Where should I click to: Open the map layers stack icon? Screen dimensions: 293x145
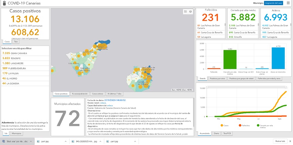click(x=190, y=11)
